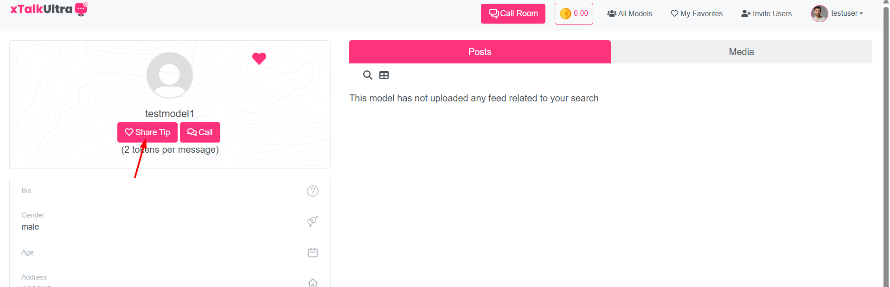Click the gender symbol icon
This screenshot has width=890, height=287.
tap(313, 221)
